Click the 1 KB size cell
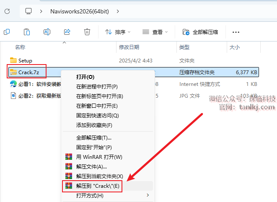 [251, 84]
